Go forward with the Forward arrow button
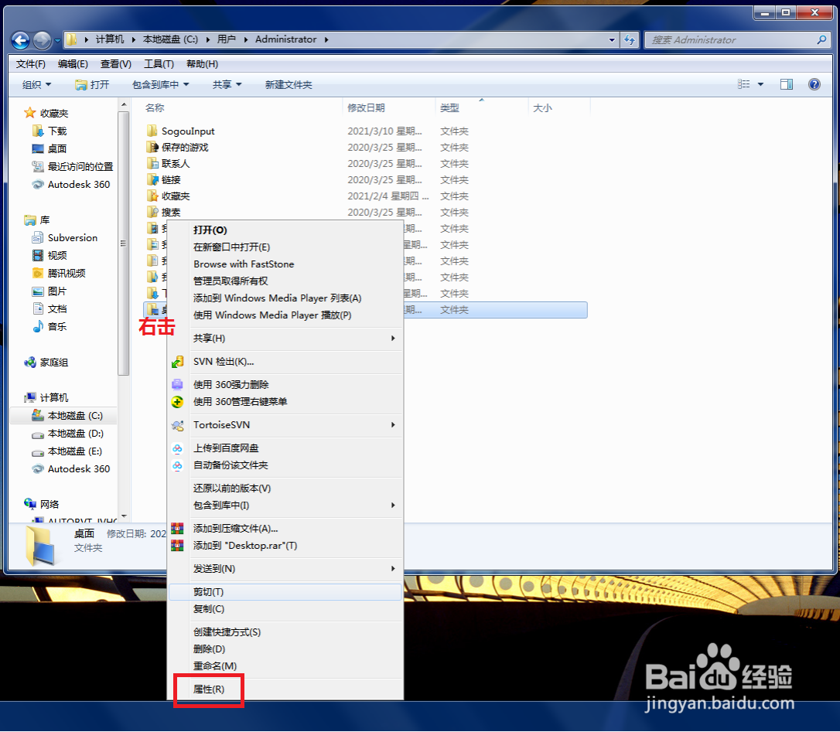 (x=43, y=40)
